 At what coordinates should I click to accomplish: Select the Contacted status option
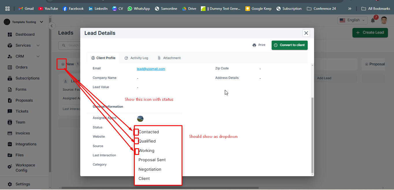coord(149,132)
